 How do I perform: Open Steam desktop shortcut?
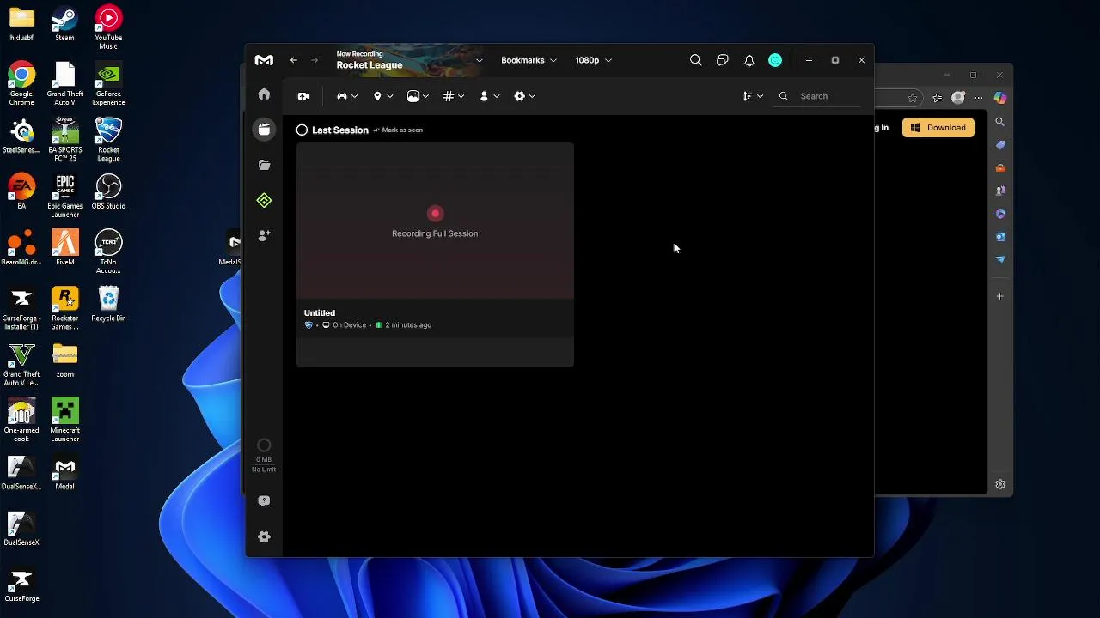(x=64, y=24)
